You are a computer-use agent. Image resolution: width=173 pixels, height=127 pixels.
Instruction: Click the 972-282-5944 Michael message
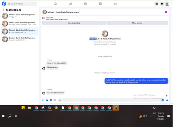pos(55,93)
